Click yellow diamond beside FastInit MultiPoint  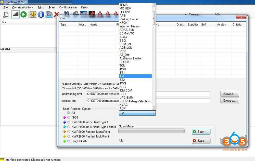click(x=65, y=136)
